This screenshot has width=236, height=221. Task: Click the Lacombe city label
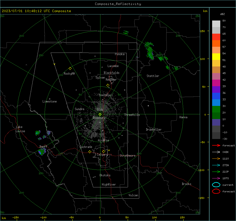click(113, 66)
